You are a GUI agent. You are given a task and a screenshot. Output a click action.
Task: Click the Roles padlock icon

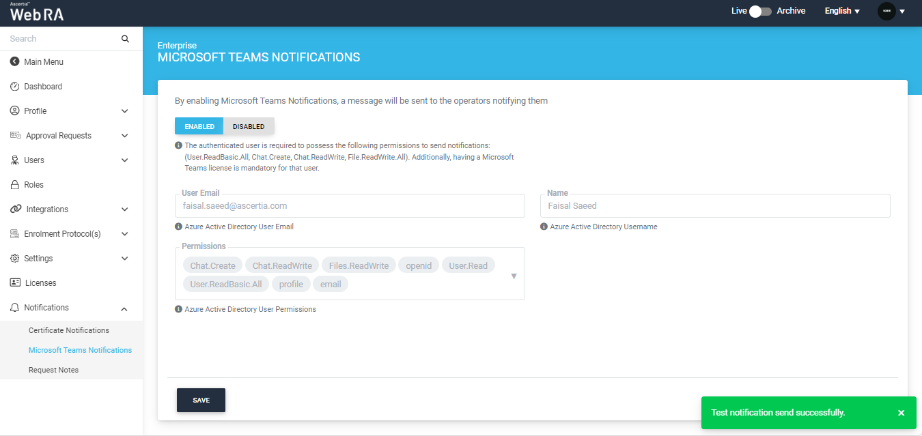[x=15, y=185]
